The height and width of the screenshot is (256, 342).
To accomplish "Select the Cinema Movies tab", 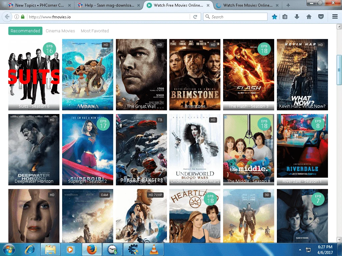I will coord(60,31).
